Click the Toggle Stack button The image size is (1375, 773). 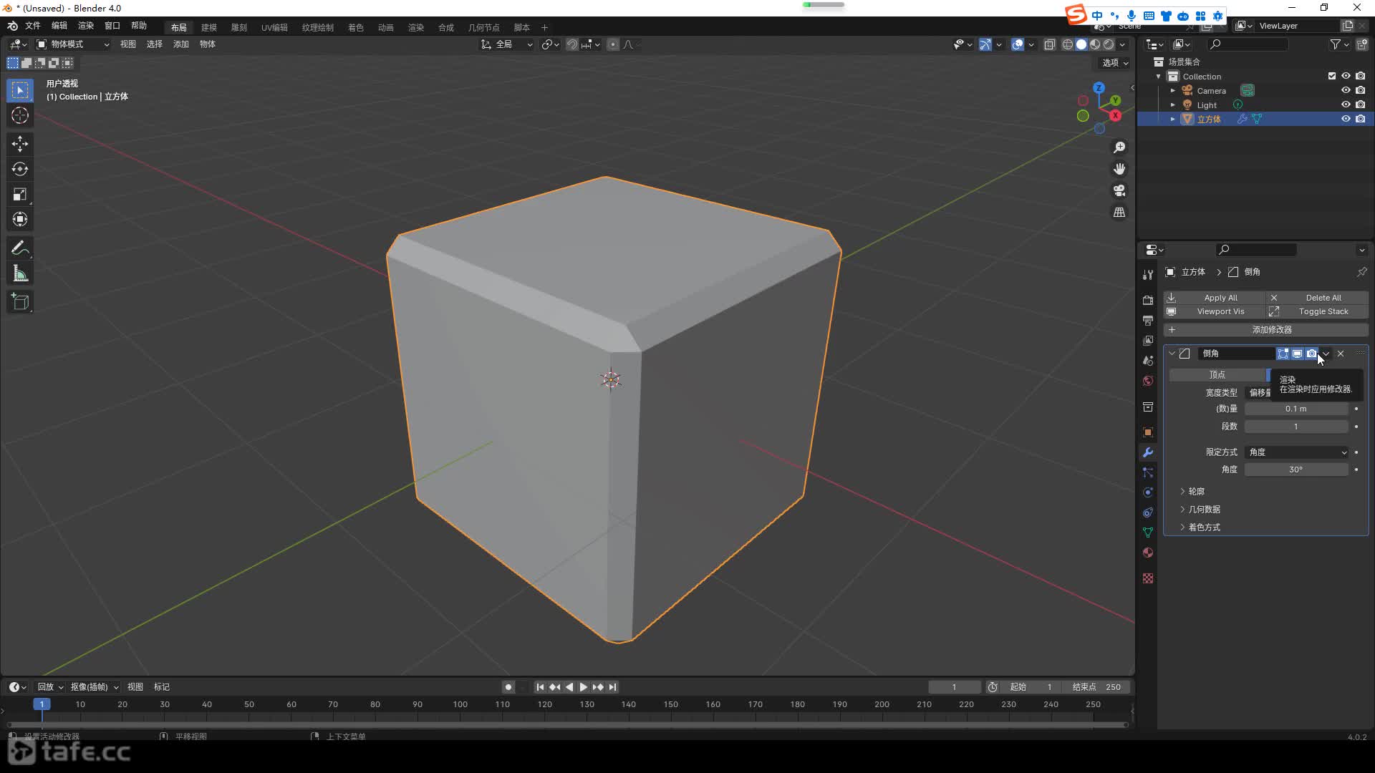tap(1318, 311)
